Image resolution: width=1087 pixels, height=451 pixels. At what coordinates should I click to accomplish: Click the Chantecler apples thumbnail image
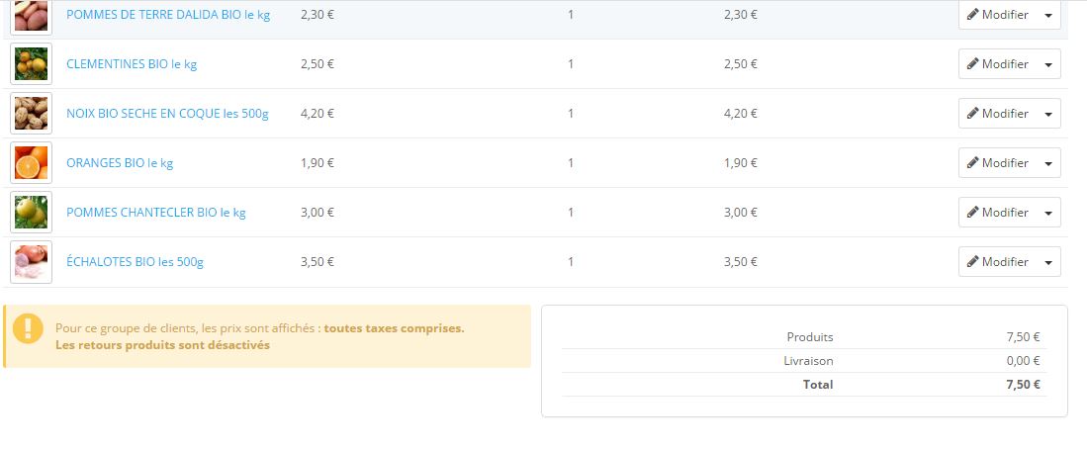pyautogui.click(x=31, y=213)
